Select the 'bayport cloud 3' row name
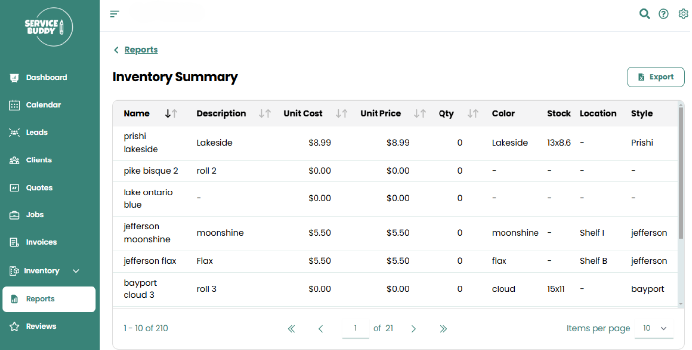The image size is (692, 350). (x=140, y=289)
